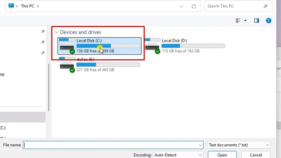Click the view layout options icon
Viewport: 281px width, 158px height.
click(238, 21)
